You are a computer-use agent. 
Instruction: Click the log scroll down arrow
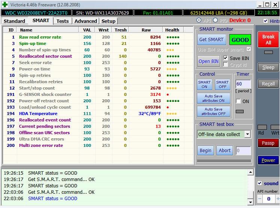tap(250, 202)
